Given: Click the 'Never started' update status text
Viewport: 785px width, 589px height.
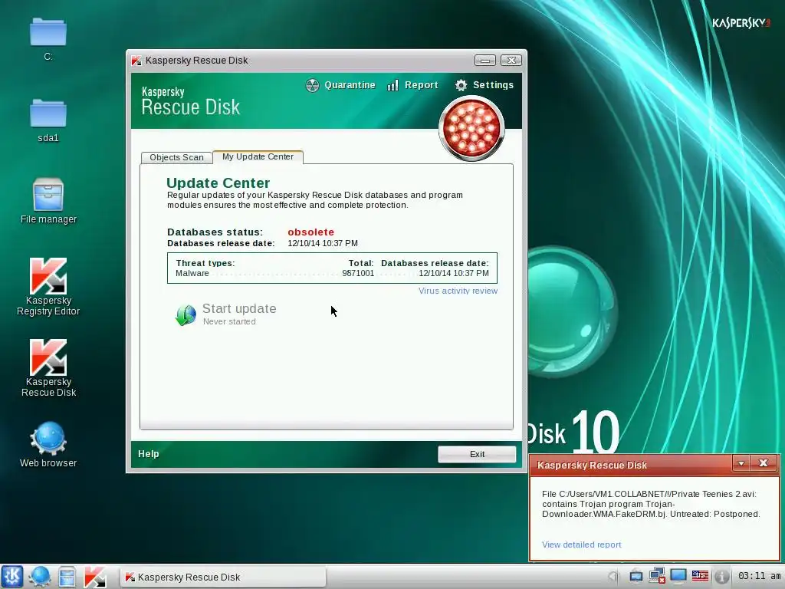Looking at the screenshot, I should 229,321.
